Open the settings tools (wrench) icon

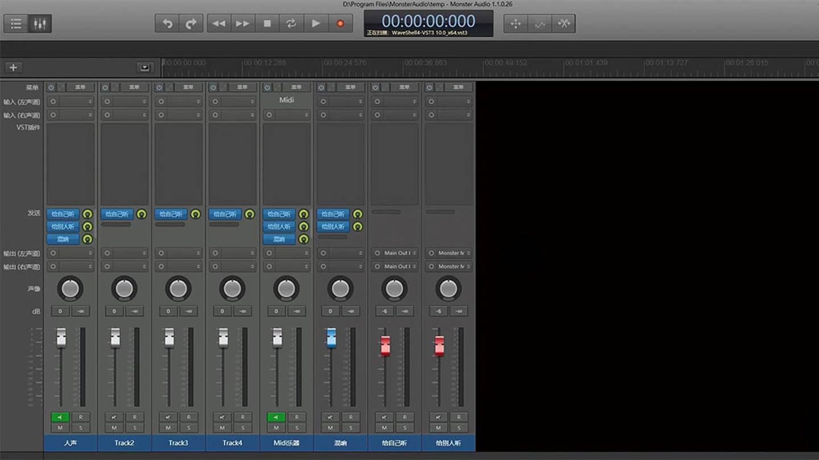click(564, 23)
